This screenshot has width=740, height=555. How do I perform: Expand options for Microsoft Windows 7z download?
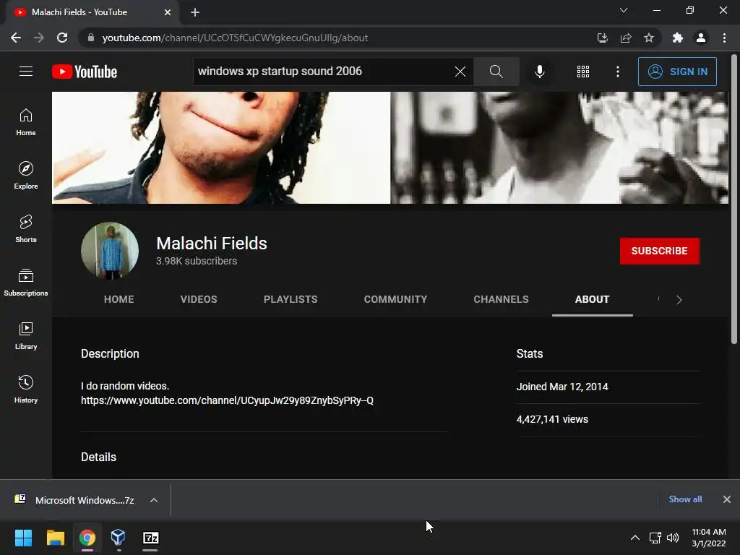tap(154, 500)
